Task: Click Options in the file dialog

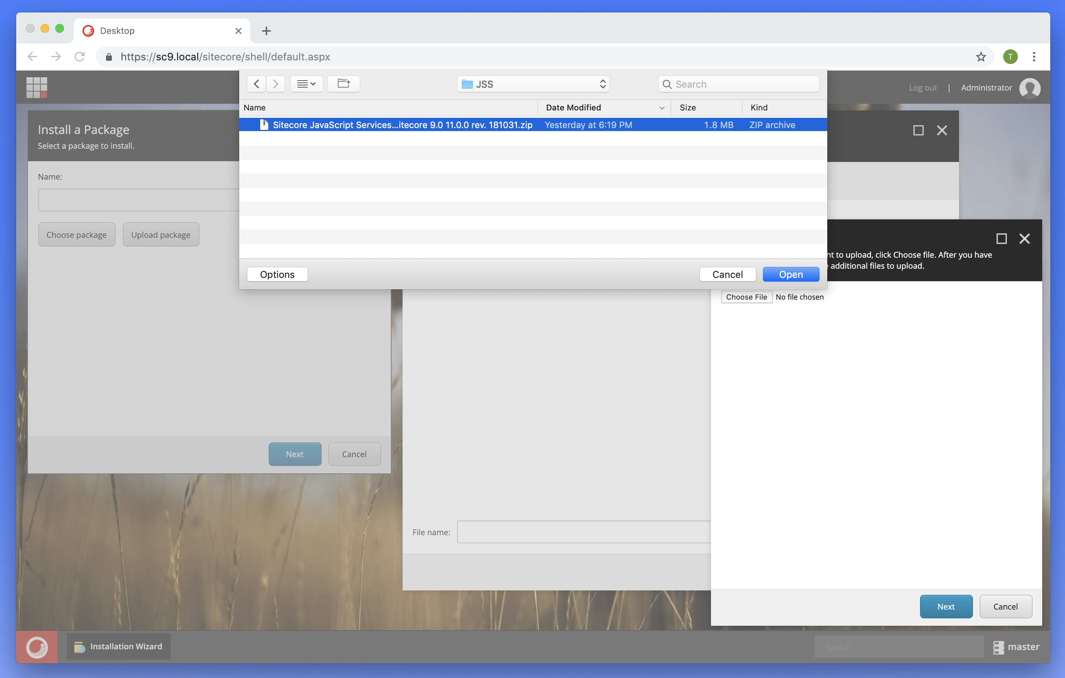Action: 277,274
